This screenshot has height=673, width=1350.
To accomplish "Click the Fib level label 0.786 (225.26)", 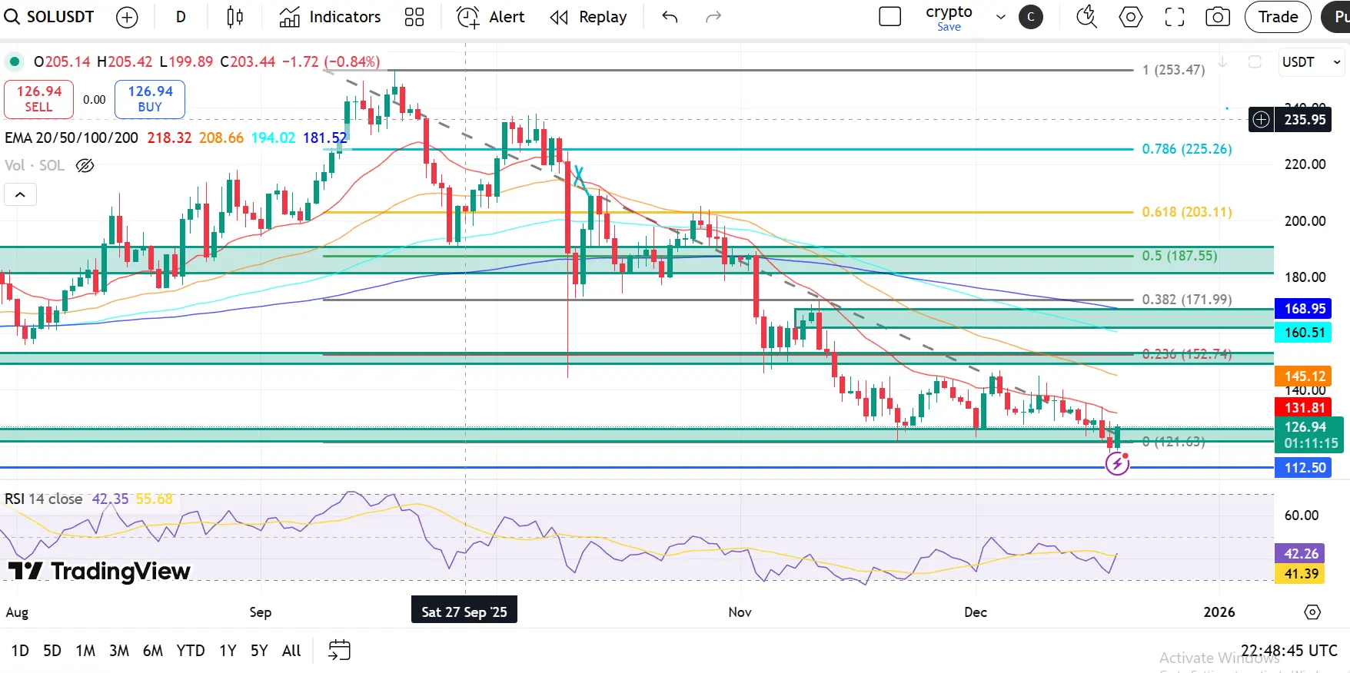I will 1187,149.
